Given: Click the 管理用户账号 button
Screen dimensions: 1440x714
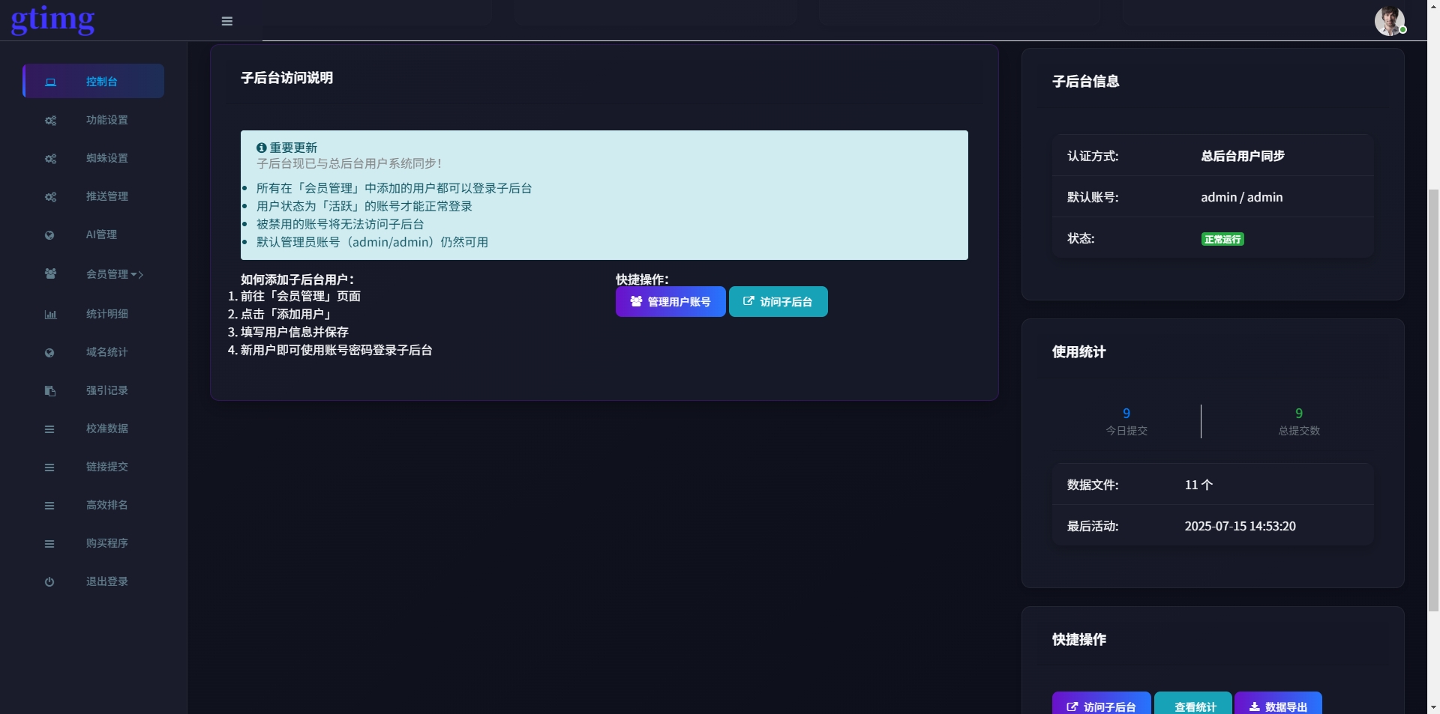Looking at the screenshot, I should [x=670, y=301].
